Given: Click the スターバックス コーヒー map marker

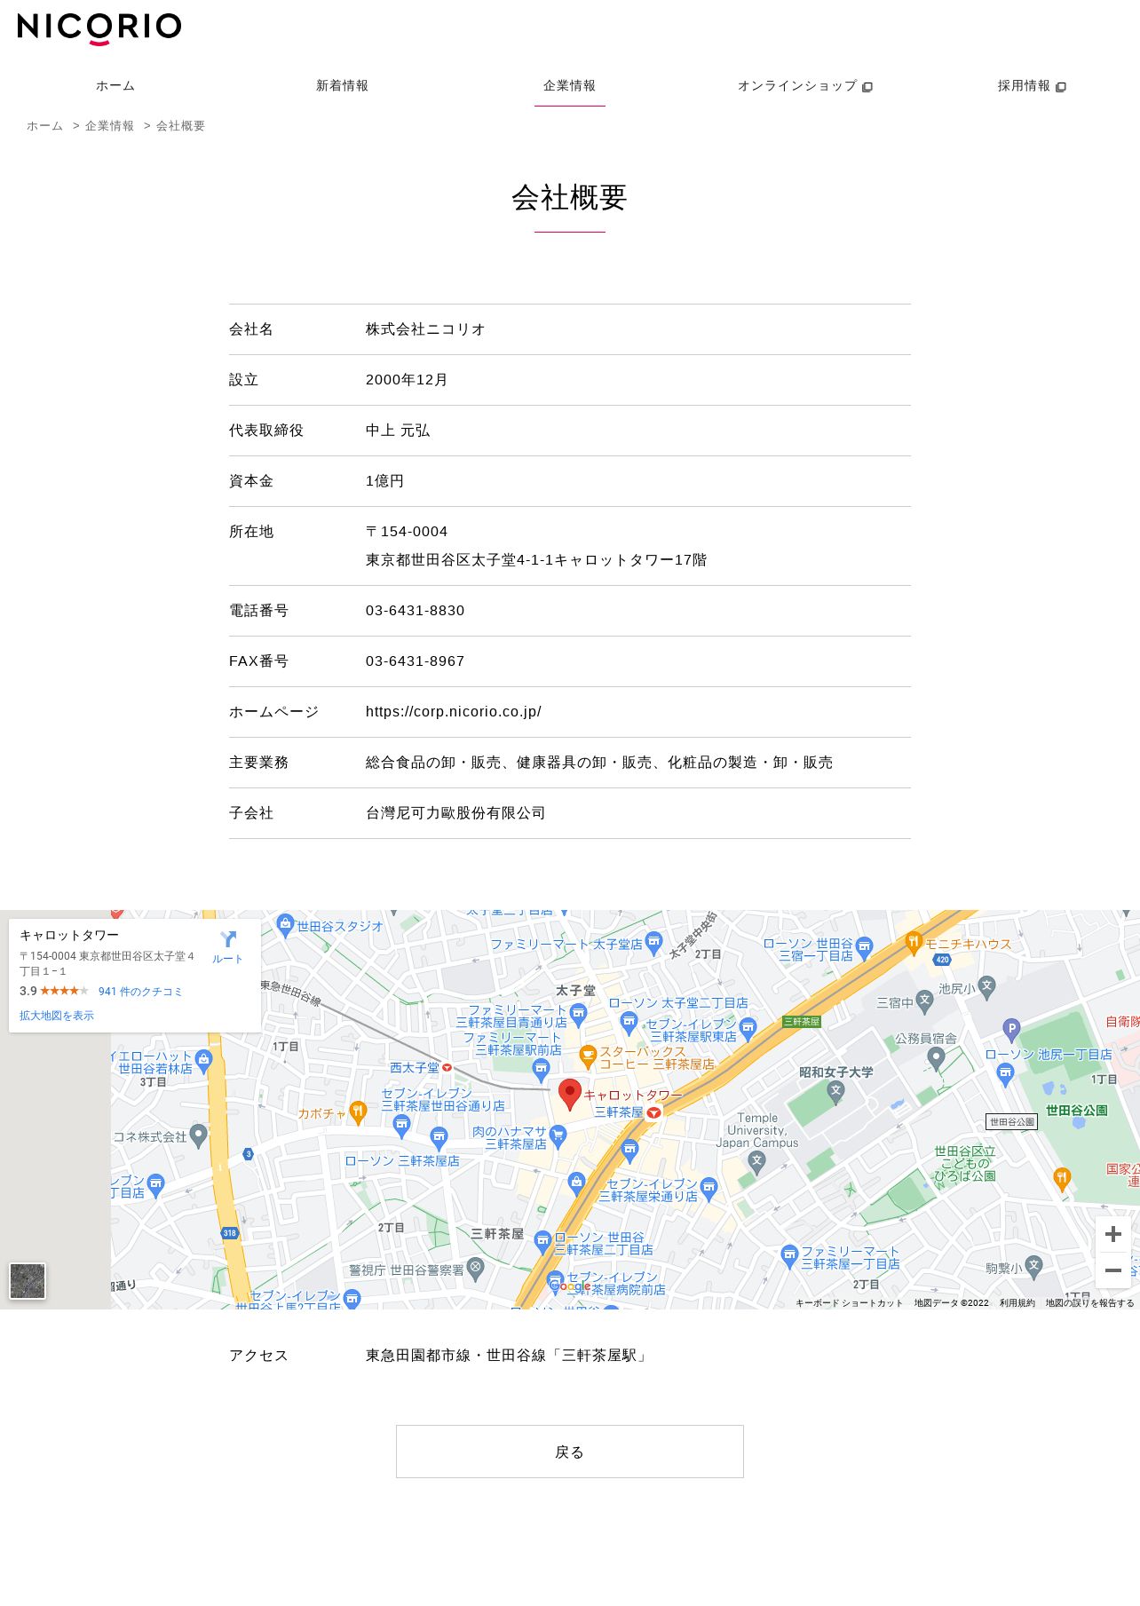Looking at the screenshot, I should [587, 1056].
